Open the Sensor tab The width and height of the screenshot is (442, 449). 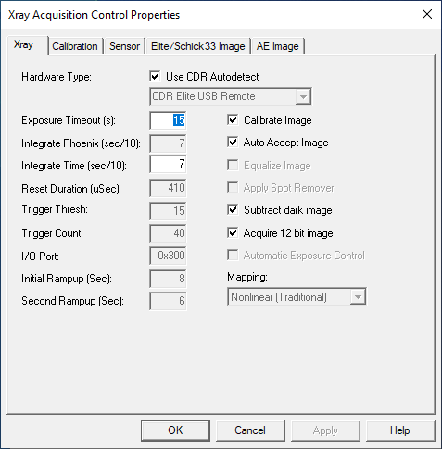point(124,46)
